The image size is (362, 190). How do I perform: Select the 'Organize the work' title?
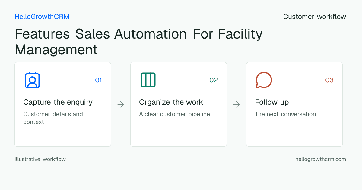[x=171, y=102]
